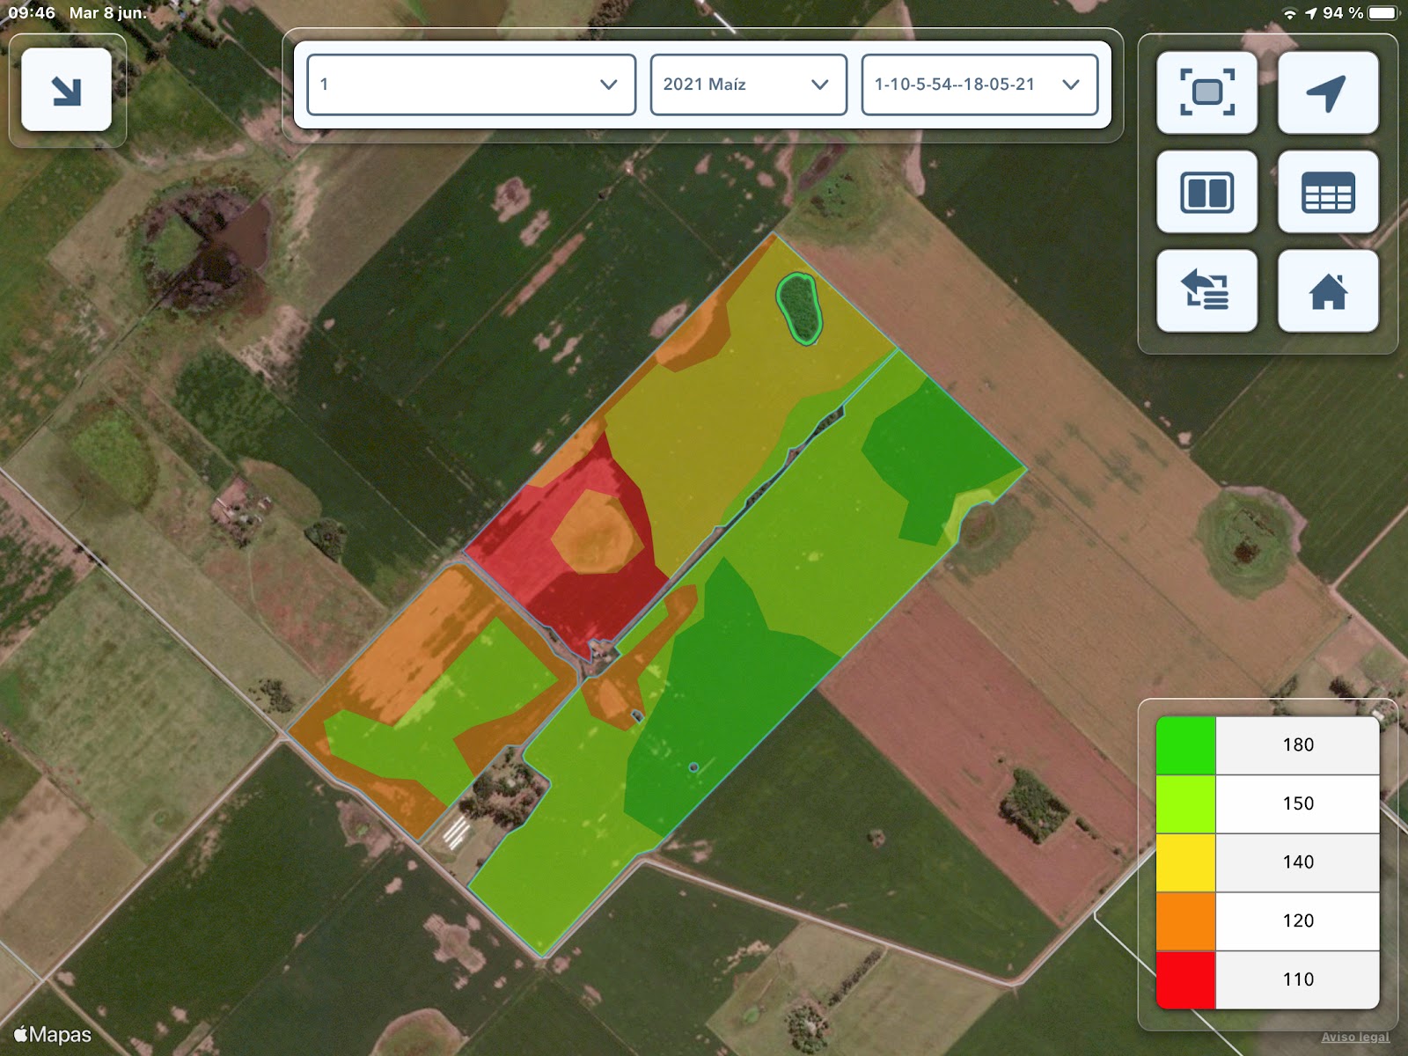Select the bright green 180 legend swatch

click(1185, 745)
